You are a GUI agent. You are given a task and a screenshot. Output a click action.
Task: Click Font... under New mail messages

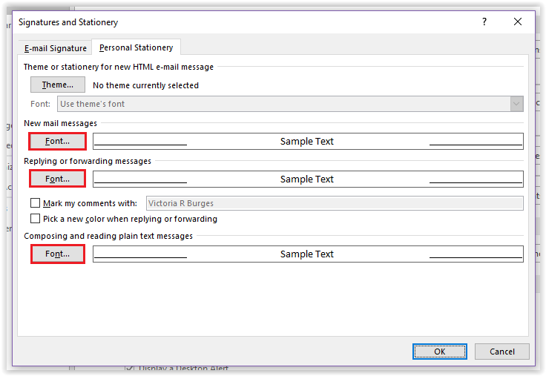coord(57,142)
